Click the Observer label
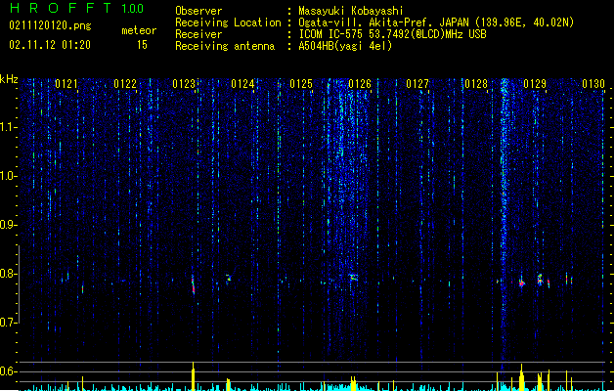615x391 pixels. pyautogui.click(x=198, y=11)
